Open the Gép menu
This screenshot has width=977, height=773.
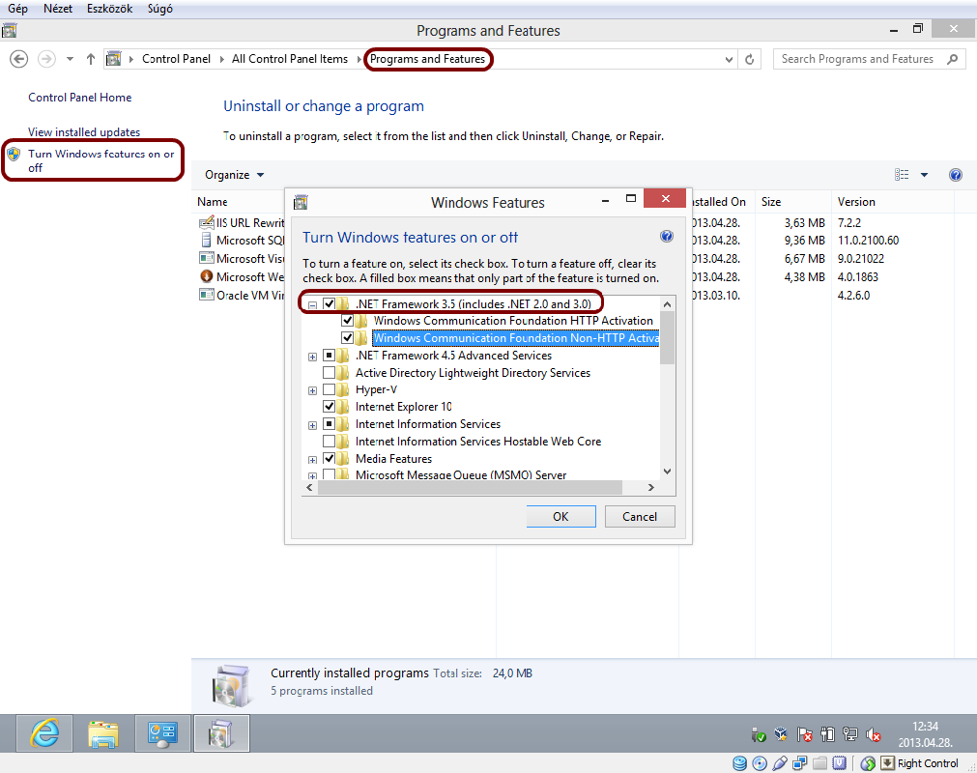tap(17, 9)
